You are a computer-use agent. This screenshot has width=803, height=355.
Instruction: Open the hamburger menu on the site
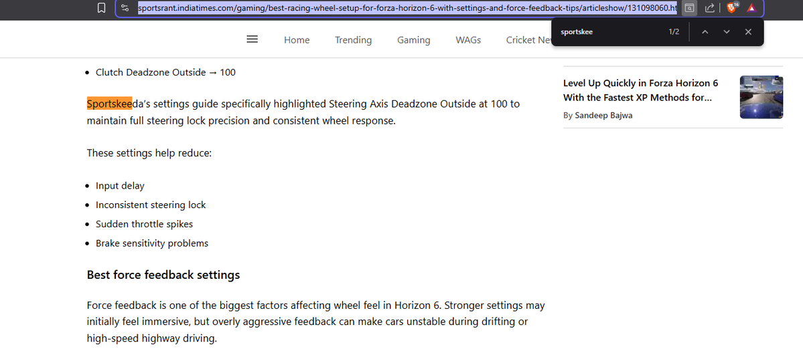252,39
